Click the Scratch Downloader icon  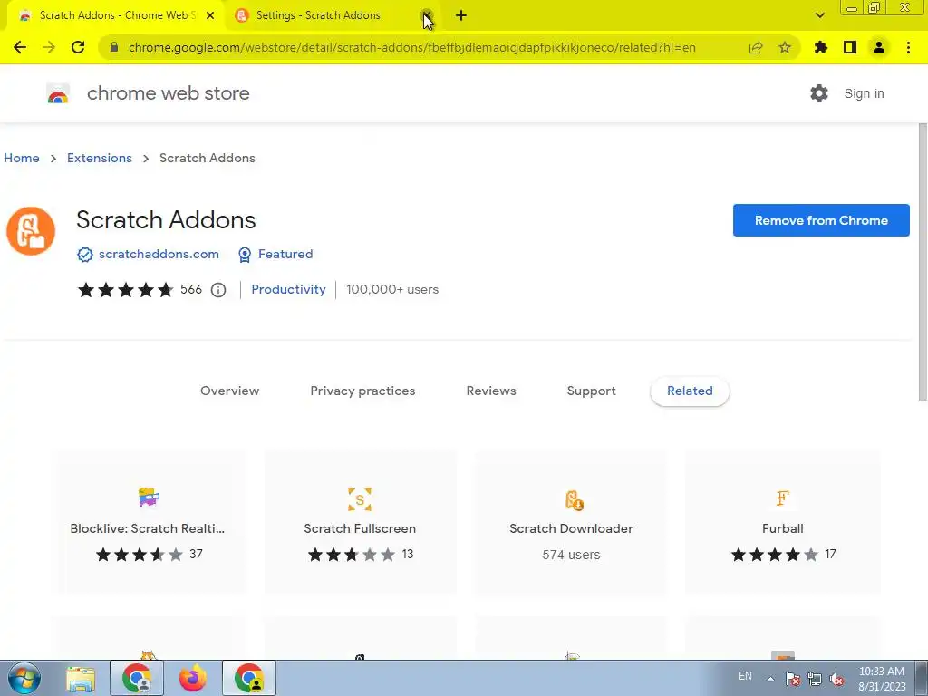tap(574, 499)
